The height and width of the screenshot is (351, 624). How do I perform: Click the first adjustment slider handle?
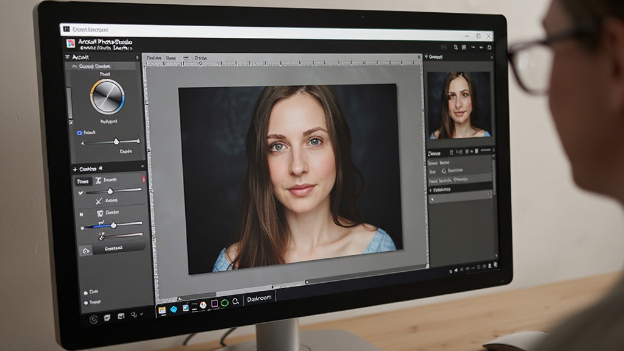coord(110,191)
